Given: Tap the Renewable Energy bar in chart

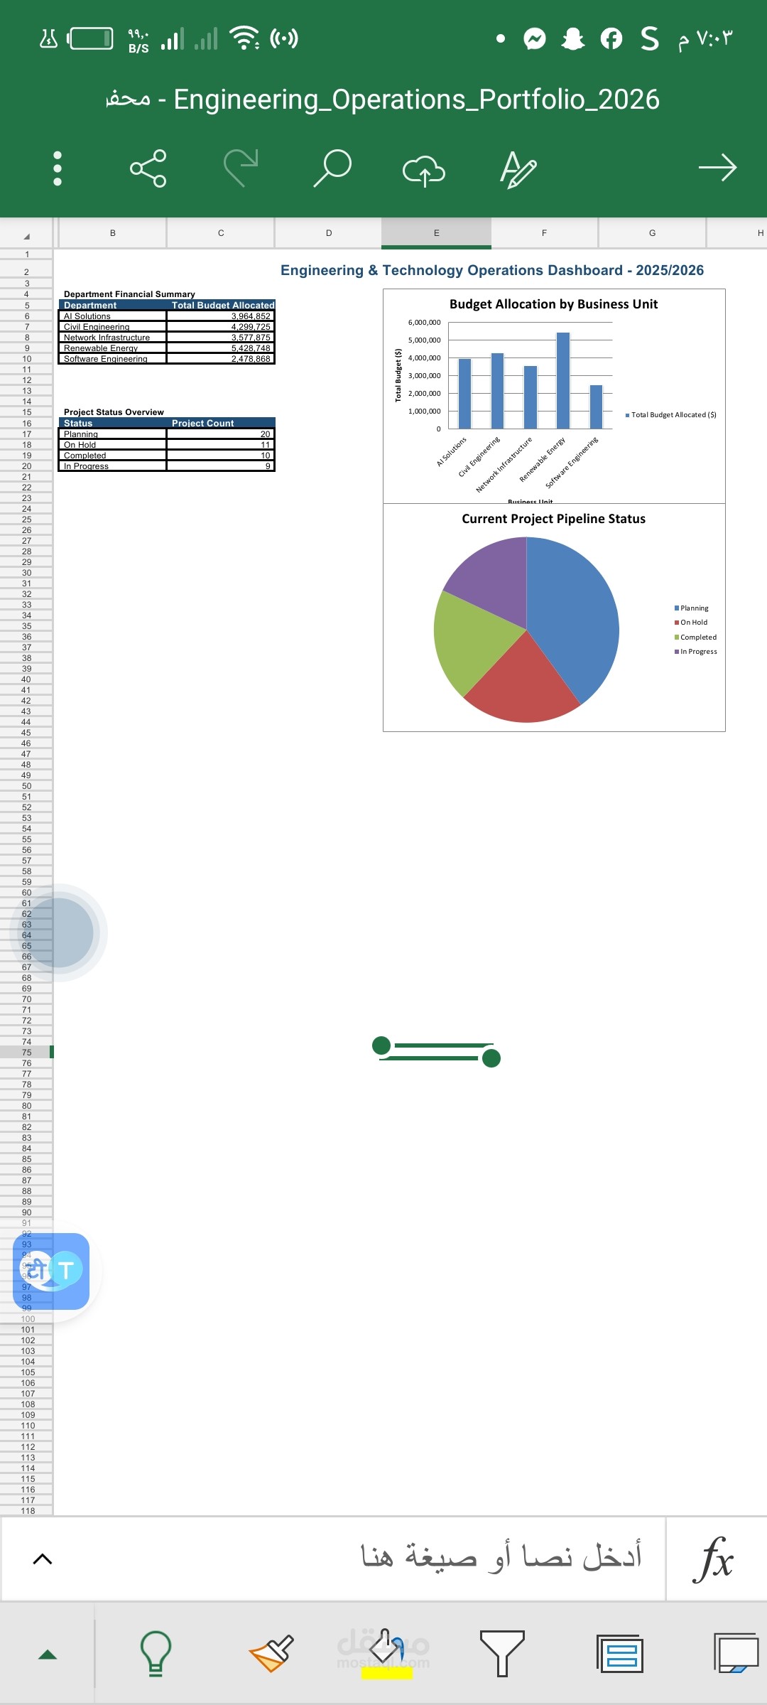Looking at the screenshot, I should pyautogui.click(x=563, y=380).
